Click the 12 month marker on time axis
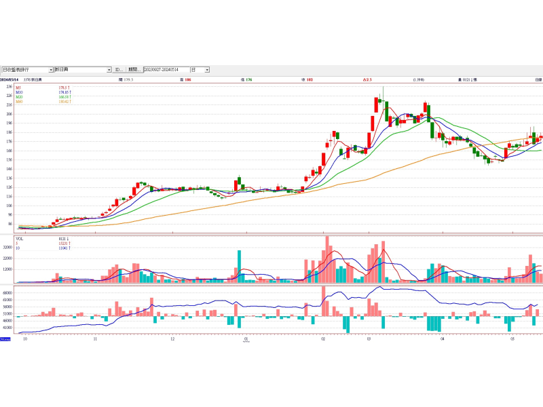The image size is (543, 407). coord(172,338)
